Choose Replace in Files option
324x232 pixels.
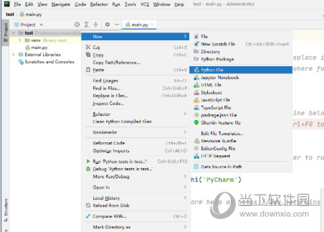click(136, 96)
